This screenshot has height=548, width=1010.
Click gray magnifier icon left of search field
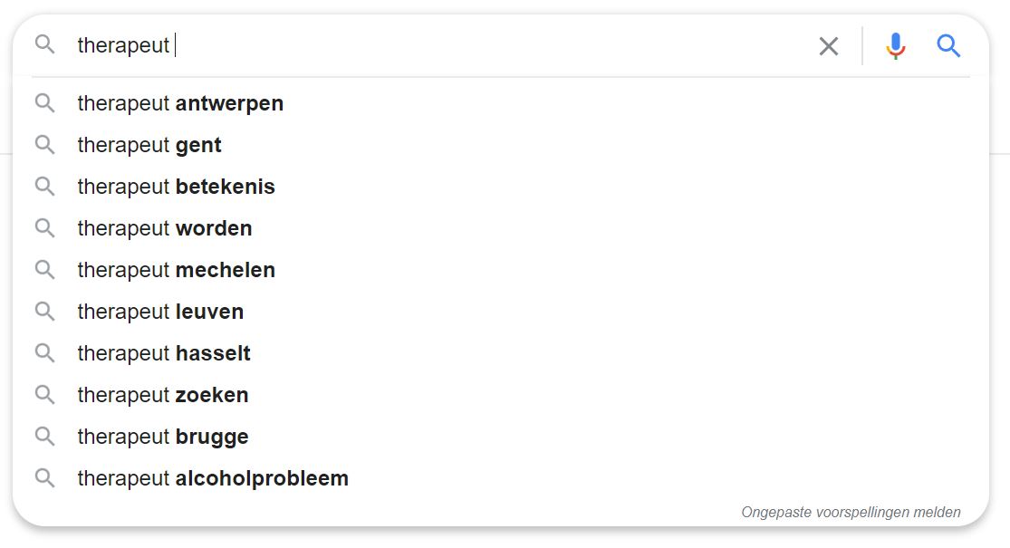pyautogui.click(x=45, y=44)
